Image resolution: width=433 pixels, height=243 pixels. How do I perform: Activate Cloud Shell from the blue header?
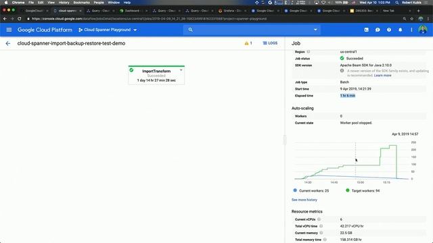coord(367,30)
